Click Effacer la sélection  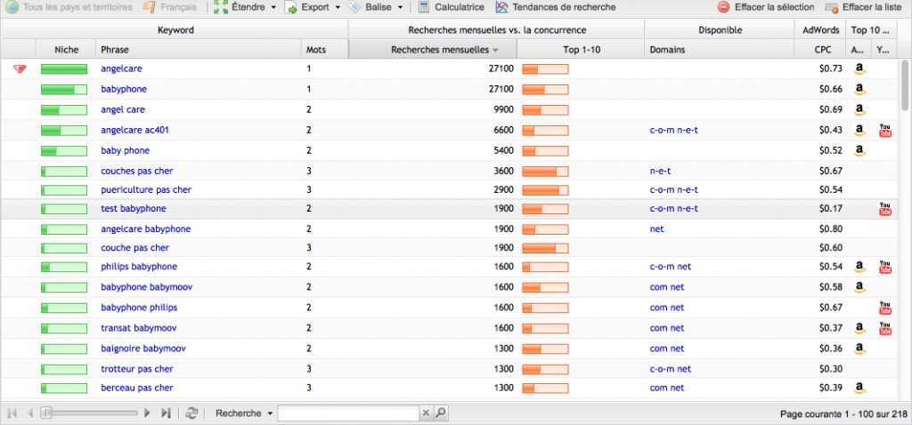(x=765, y=7)
